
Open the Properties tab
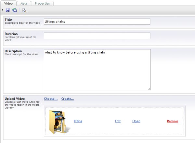point(42,3)
